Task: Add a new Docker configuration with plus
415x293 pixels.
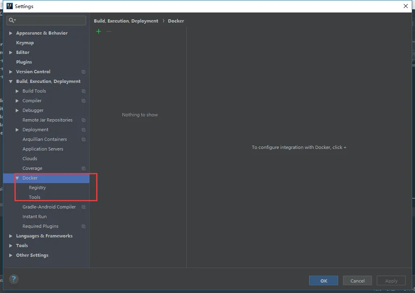Action: pos(99,31)
